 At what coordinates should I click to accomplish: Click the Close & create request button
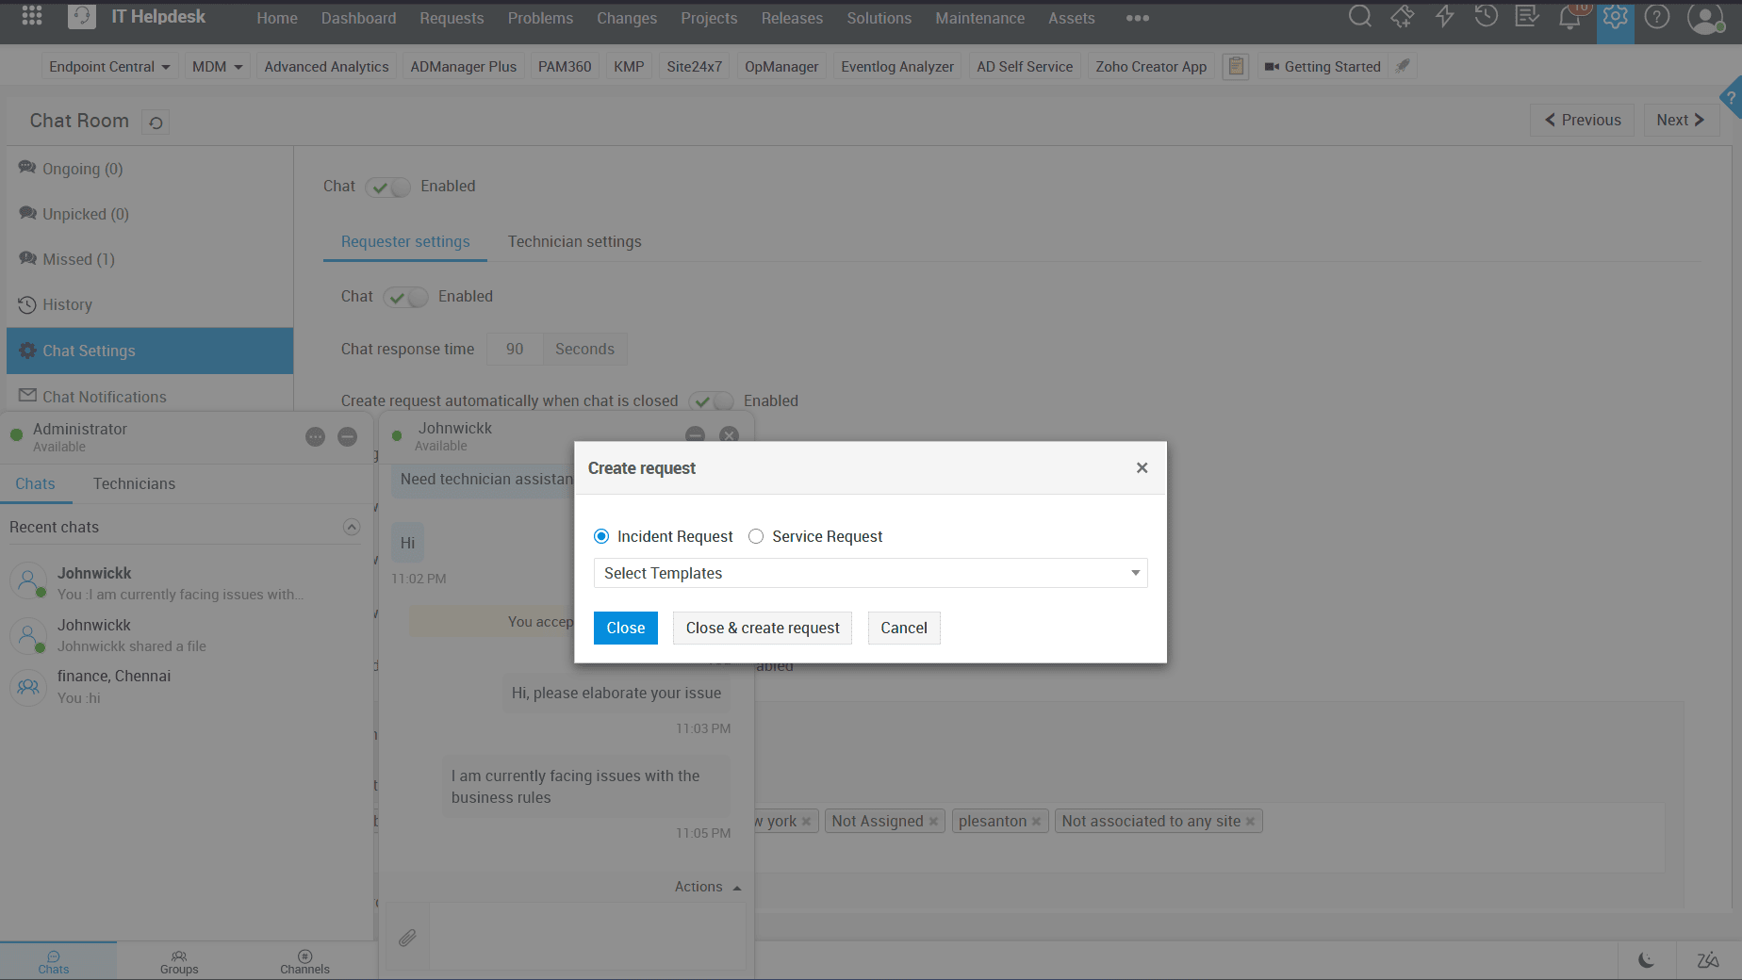[762, 628]
